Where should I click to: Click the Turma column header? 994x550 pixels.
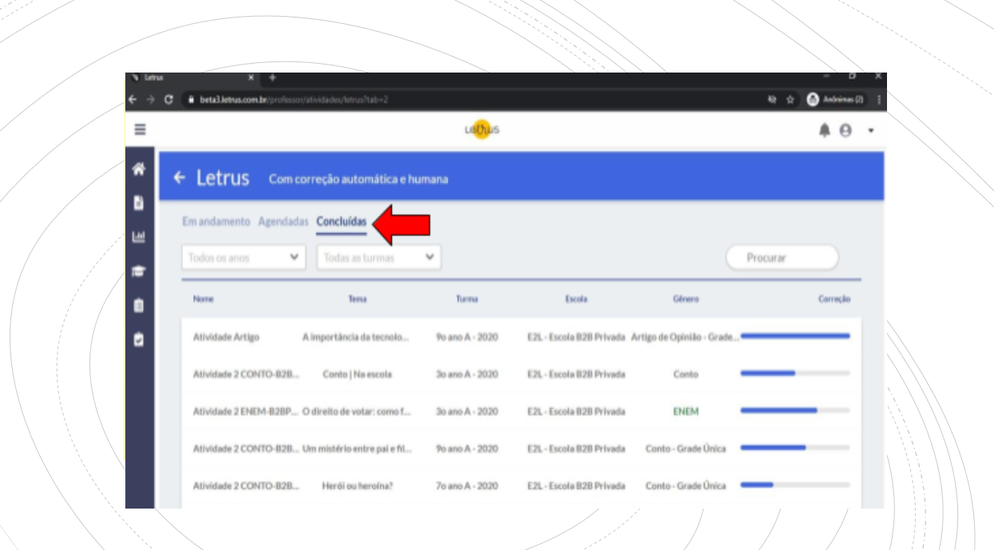(x=467, y=299)
